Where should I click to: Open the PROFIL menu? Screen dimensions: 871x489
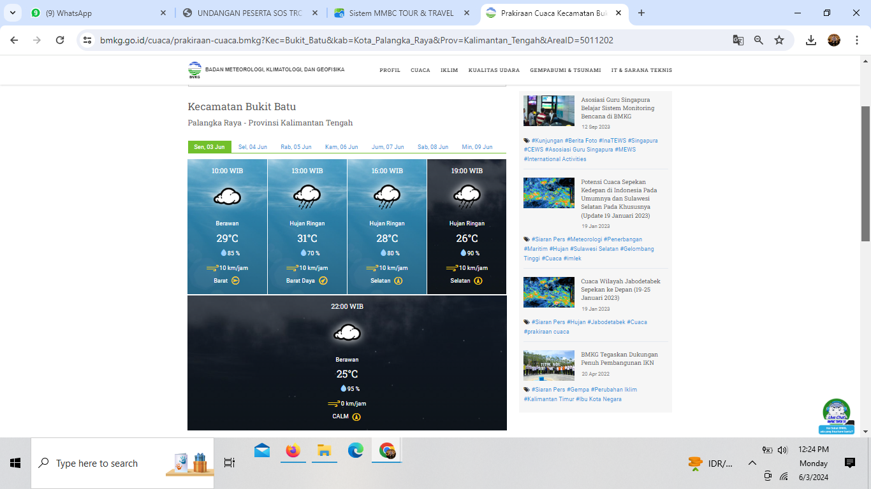(x=390, y=70)
